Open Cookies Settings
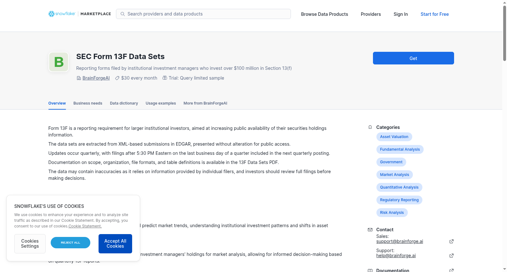The image size is (507, 272). coord(30,244)
